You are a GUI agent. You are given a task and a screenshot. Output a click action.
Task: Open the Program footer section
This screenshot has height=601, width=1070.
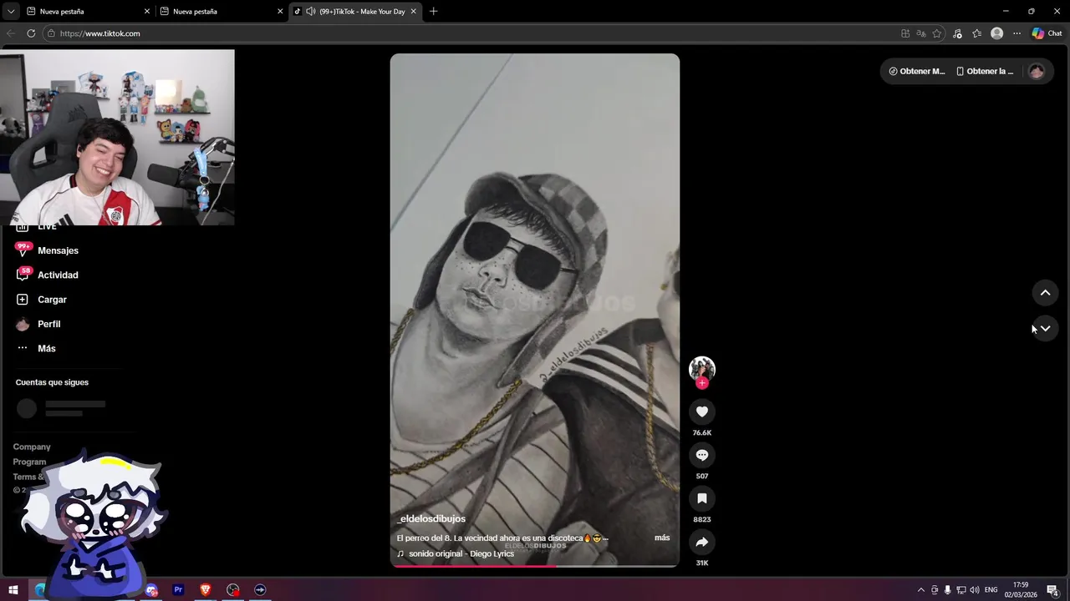coord(29,462)
